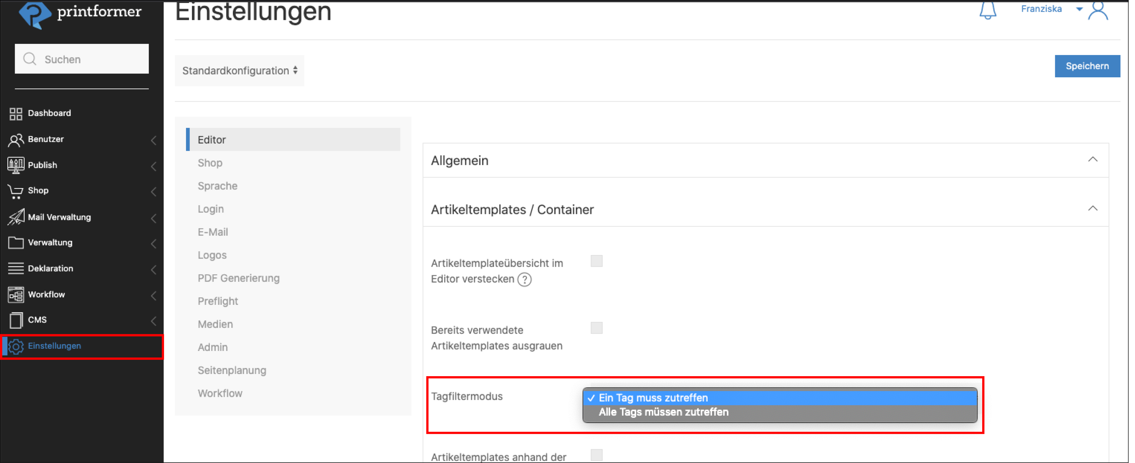Click the Suchen search field

[x=82, y=59]
